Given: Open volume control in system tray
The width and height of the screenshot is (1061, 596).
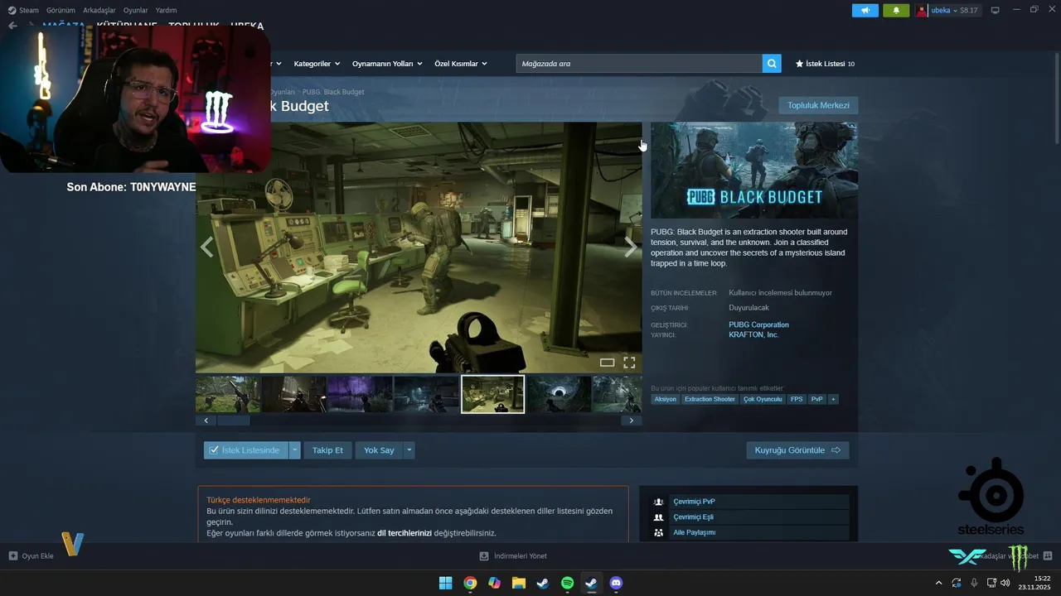Looking at the screenshot, I should coord(1005,583).
